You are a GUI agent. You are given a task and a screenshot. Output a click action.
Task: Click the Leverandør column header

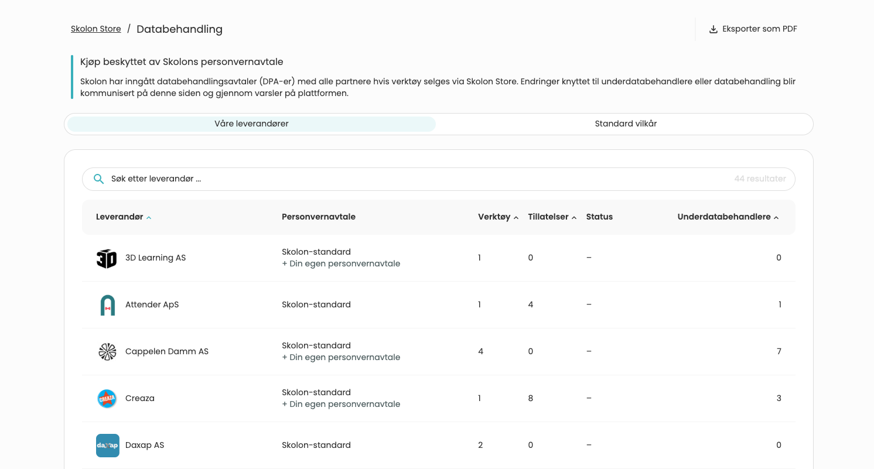(120, 217)
